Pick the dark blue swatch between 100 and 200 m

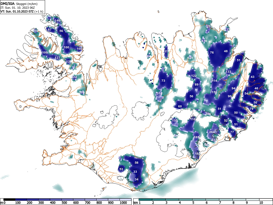click(21, 200)
